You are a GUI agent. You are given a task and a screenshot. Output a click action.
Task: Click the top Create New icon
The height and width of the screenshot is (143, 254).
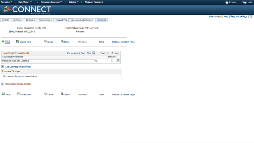pos(17,41)
